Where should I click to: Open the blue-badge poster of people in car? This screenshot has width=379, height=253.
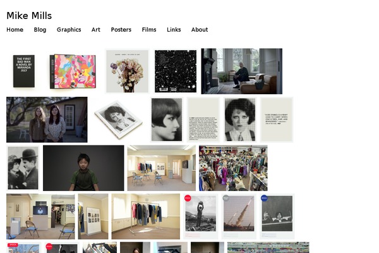(277, 216)
